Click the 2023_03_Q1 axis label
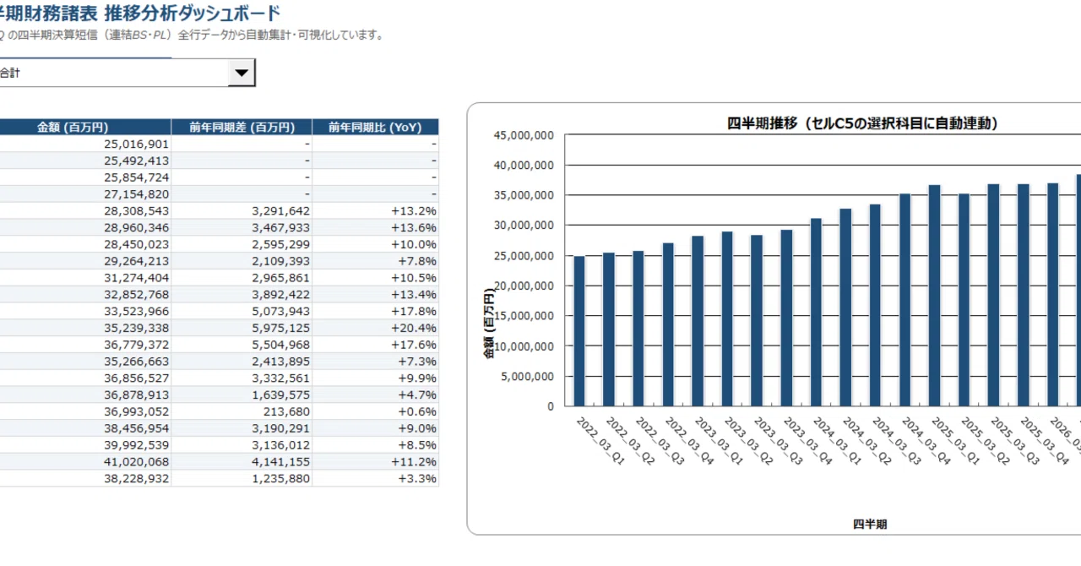Viewport: 1081px width, 566px height. tap(719, 441)
